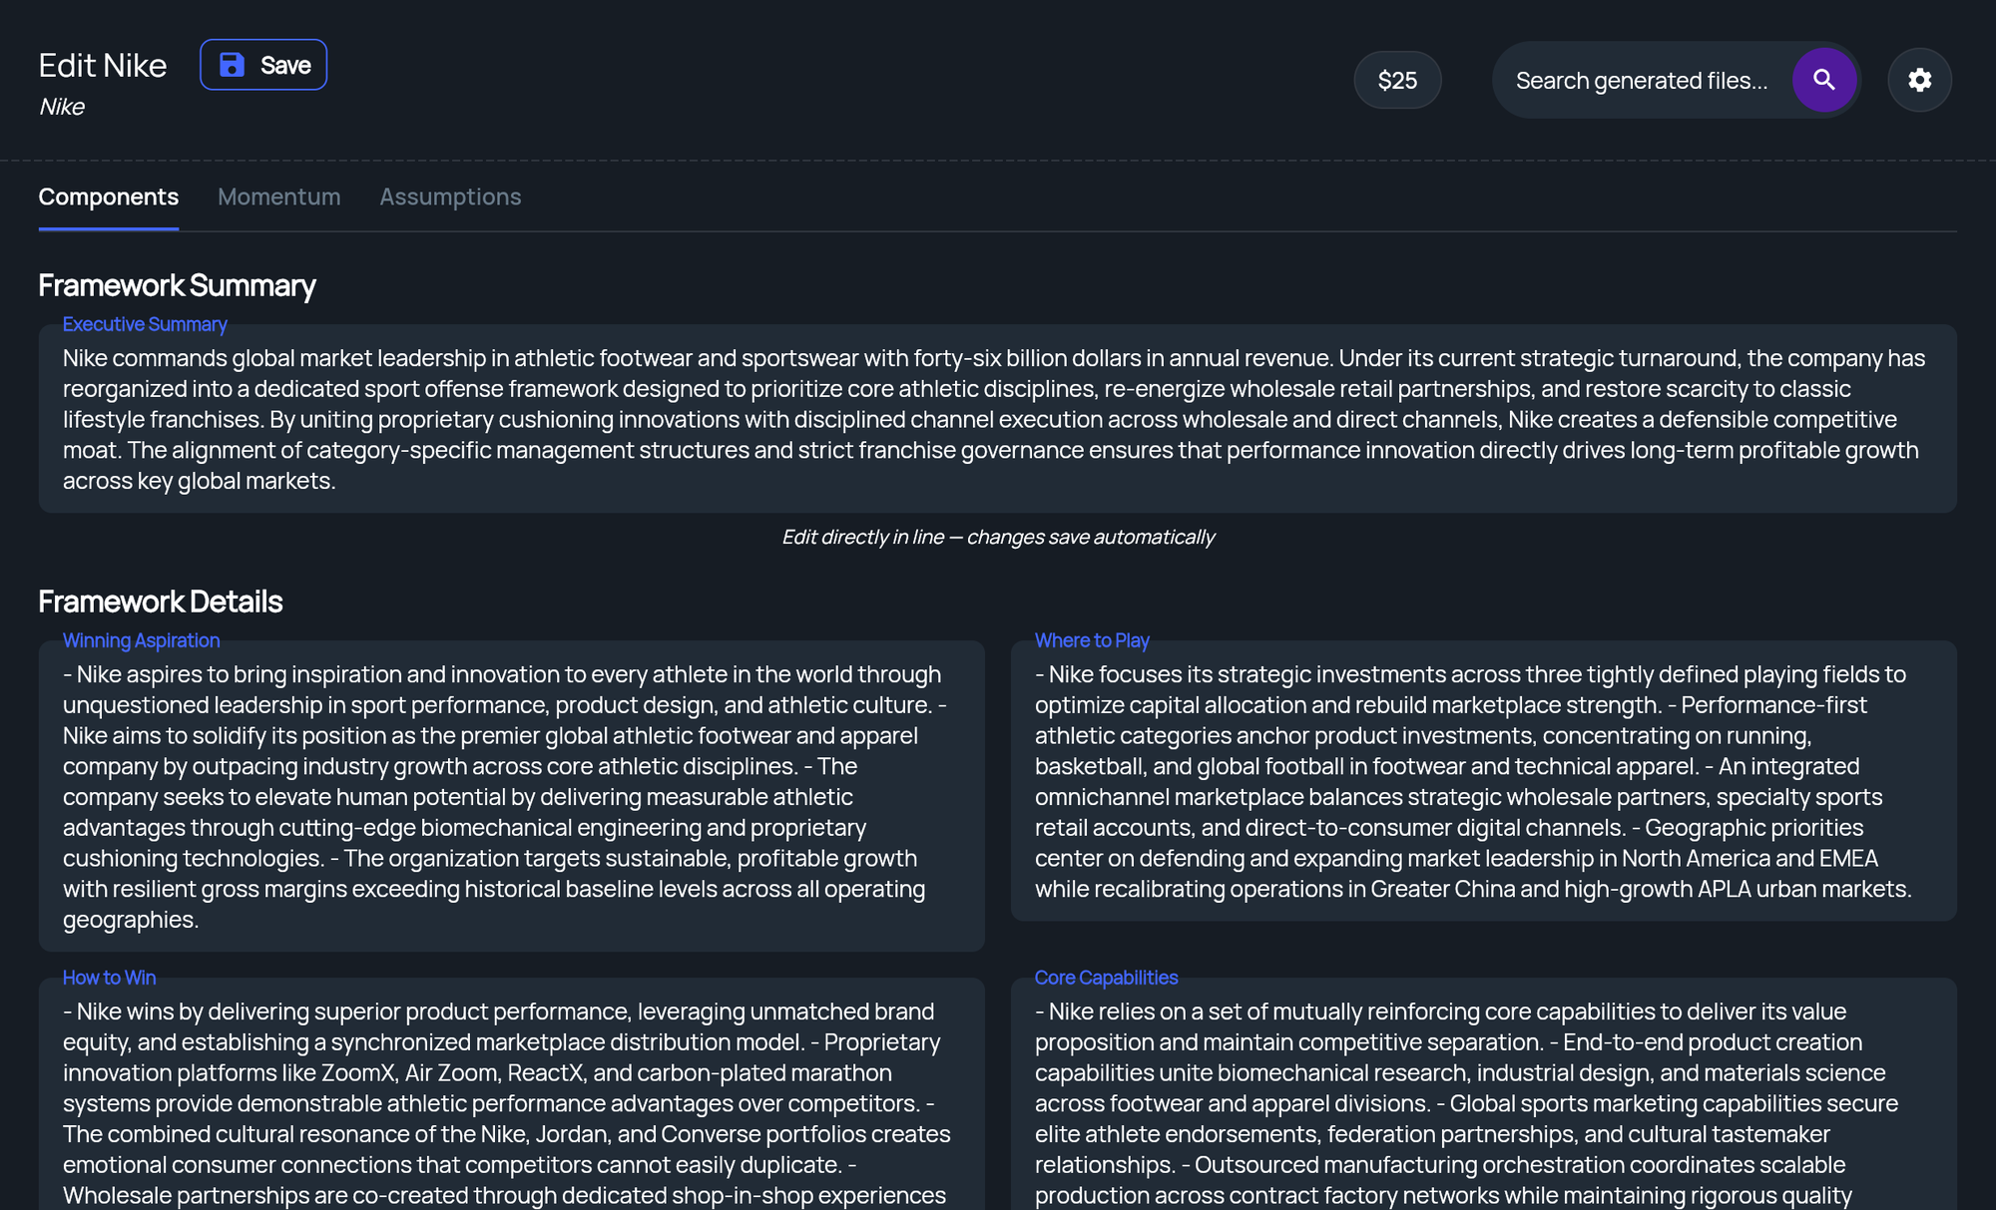Click the purple search magnifier button
Image resolution: width=1996 pixels, height=1210 pixels.
click(x=1824, y=80)
